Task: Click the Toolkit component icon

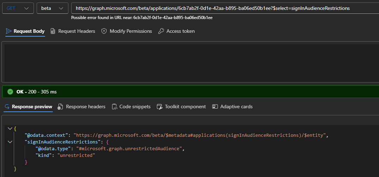Action: (159, 107)
